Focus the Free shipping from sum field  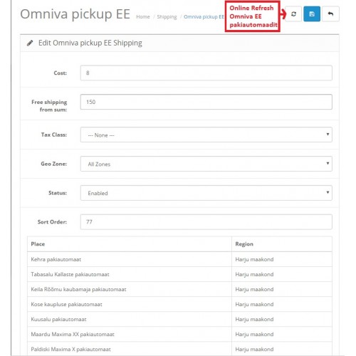pos(206,102)
